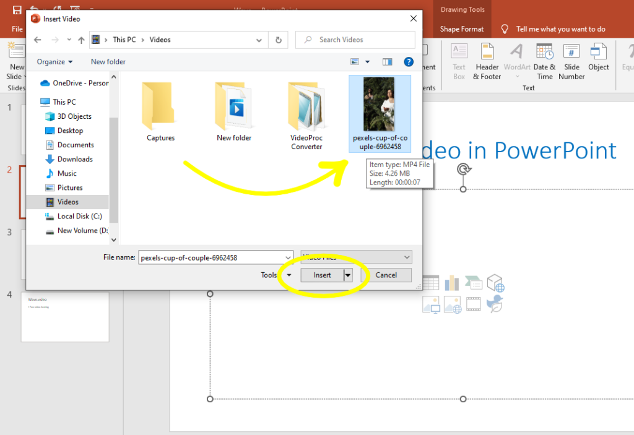
Task: Insert a 3D Model via the placeholder icon
Action: point(496,283)
